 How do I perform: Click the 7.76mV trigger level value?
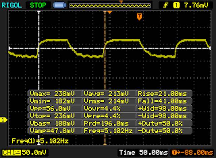[196, 5]
